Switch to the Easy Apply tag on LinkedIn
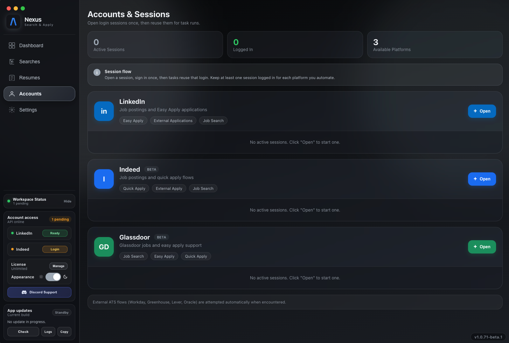Image resolution: width=509 pixels, height=343 pixels. (133, 120)
